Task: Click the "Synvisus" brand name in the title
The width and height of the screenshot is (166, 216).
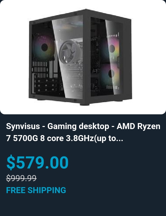Action: [x=23, y=126]
